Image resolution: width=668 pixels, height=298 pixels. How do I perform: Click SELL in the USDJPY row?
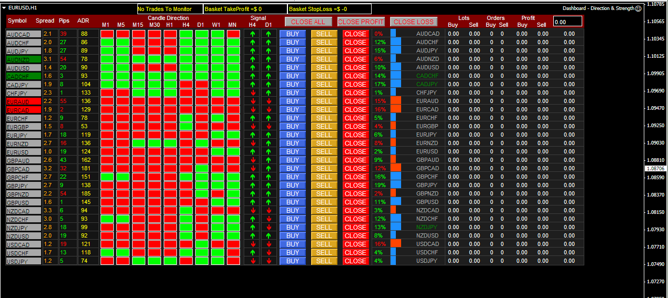click(x=324, y=261)
